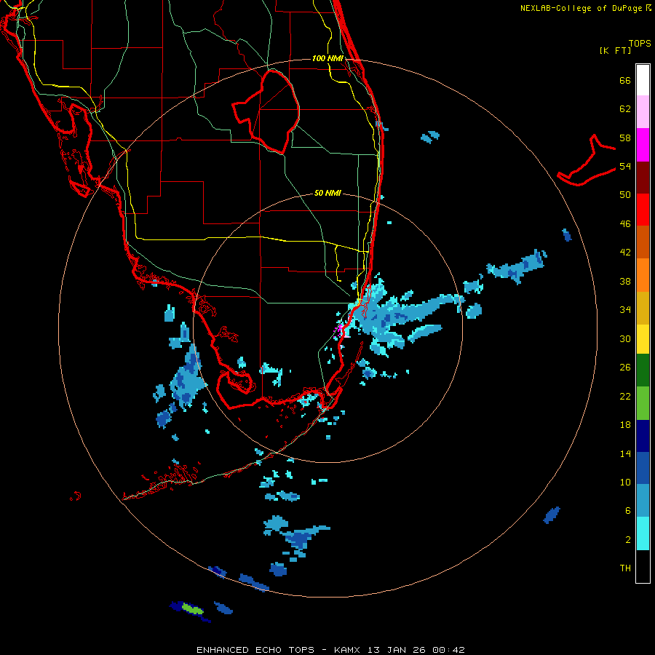Click the 100 NMI range ring label
The image size is (655, 655).
(327, 58)
